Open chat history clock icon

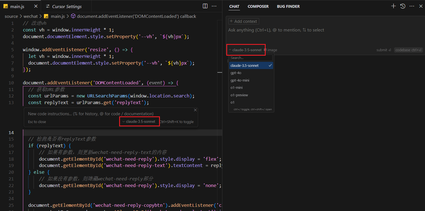tap(403, 6)
